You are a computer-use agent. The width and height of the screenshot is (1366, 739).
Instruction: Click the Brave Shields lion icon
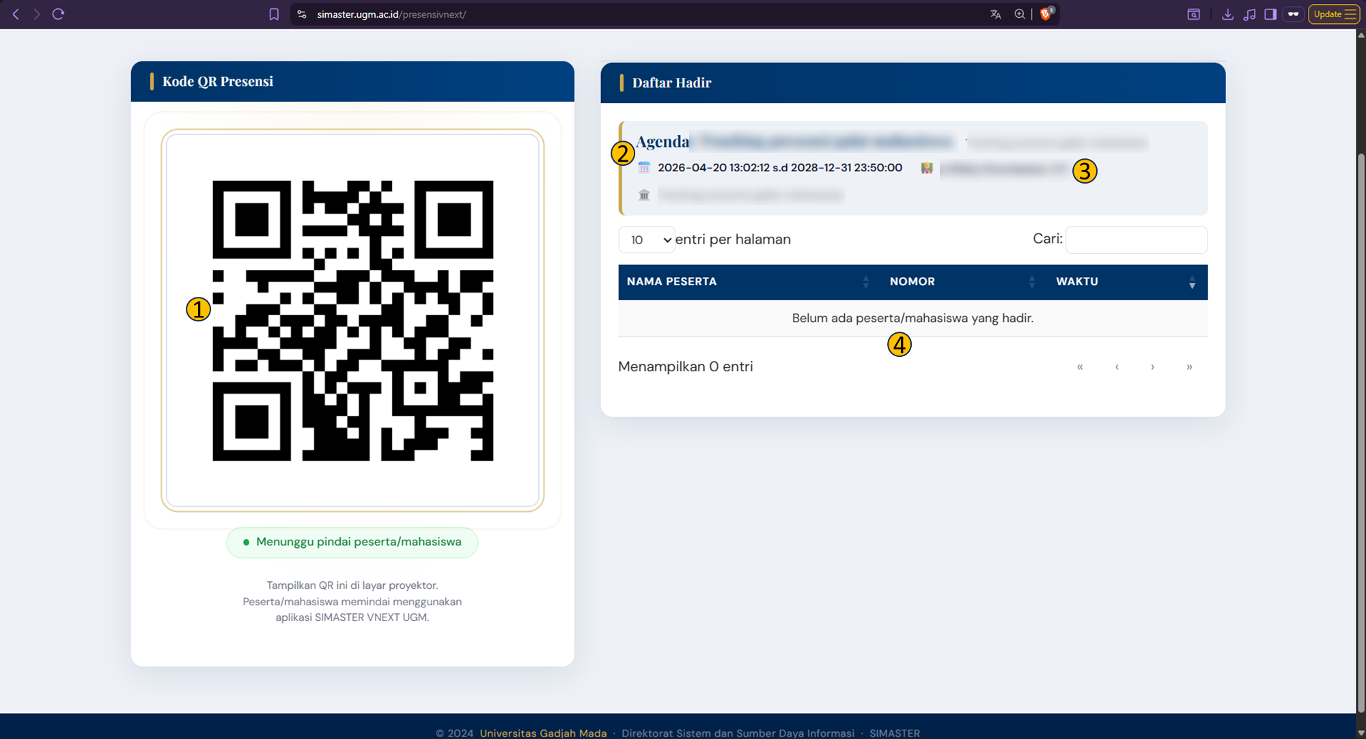pos(1046,14)
